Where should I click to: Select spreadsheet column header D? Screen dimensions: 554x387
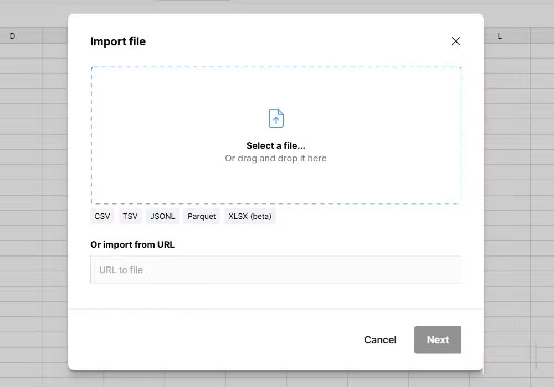[12, 35]
